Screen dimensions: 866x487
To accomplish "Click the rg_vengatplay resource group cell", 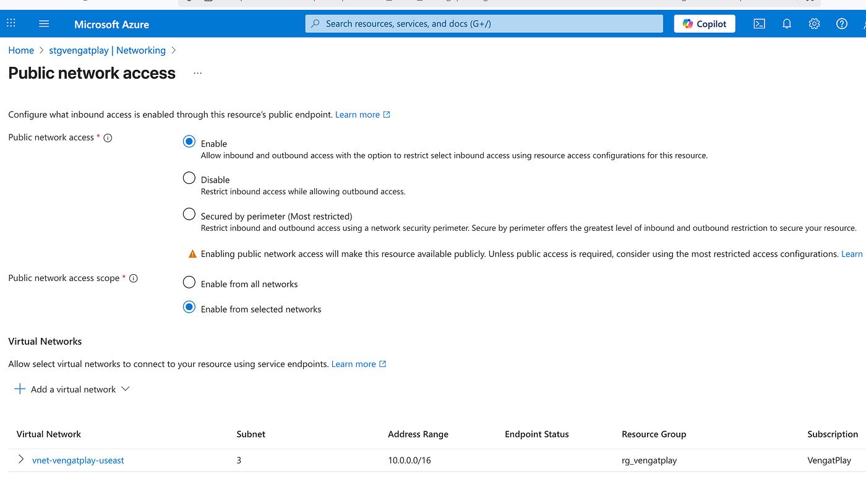I will [x=649, y=460].
